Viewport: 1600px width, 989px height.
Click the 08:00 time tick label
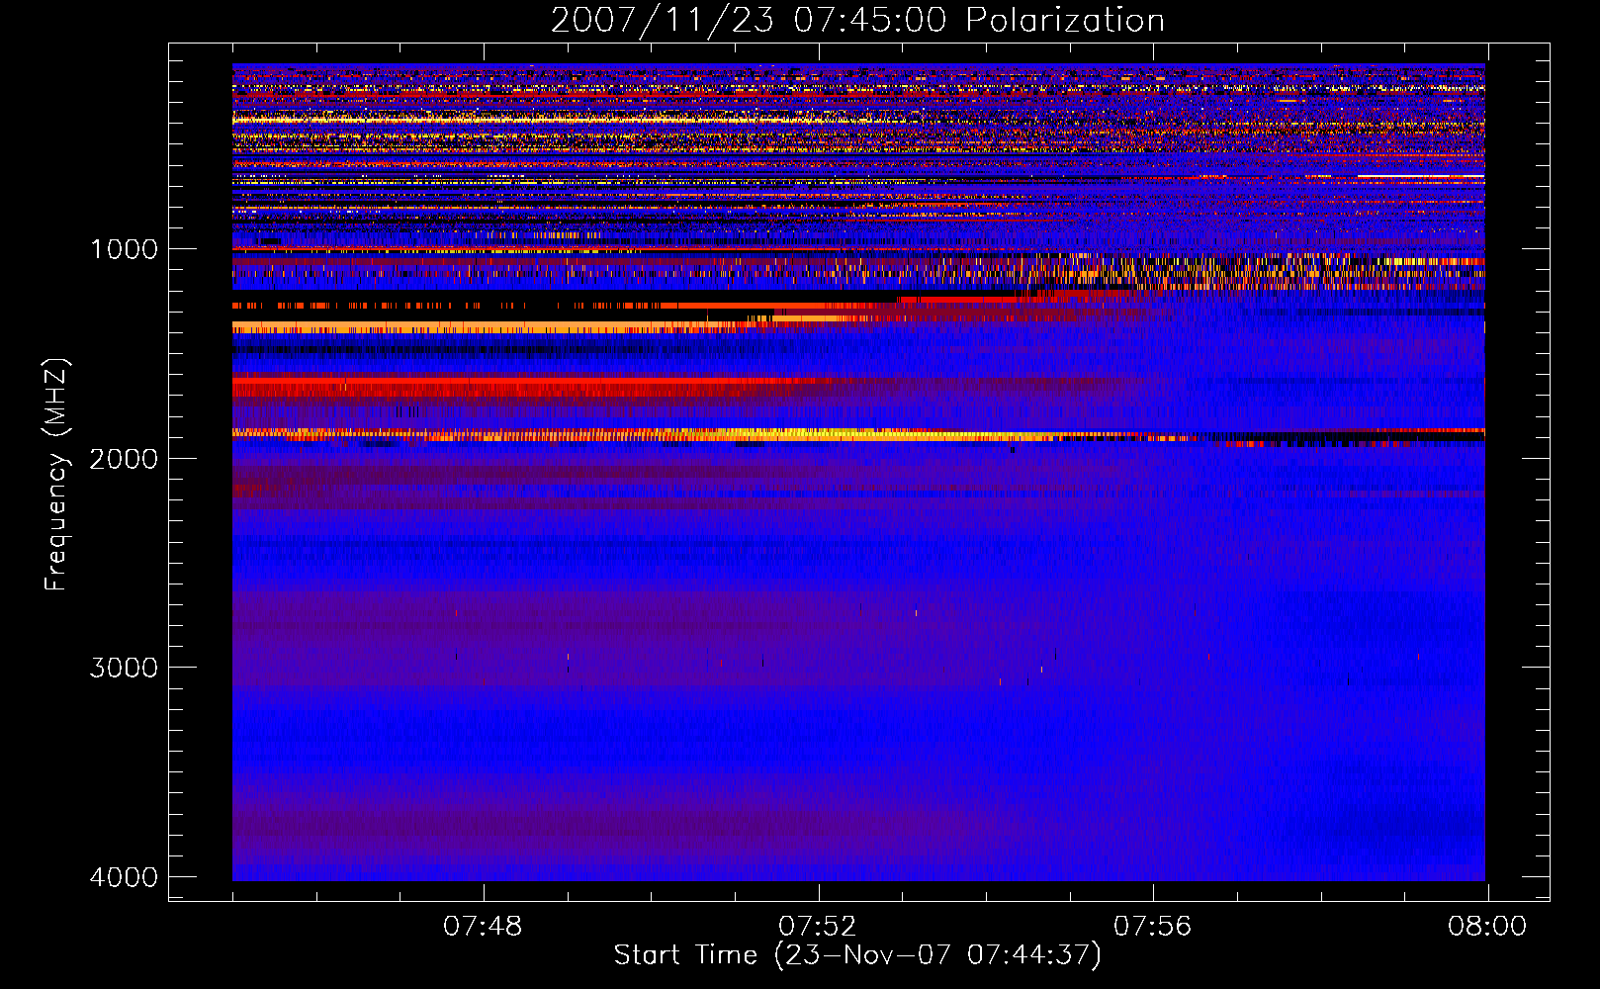coord(1487,927)
